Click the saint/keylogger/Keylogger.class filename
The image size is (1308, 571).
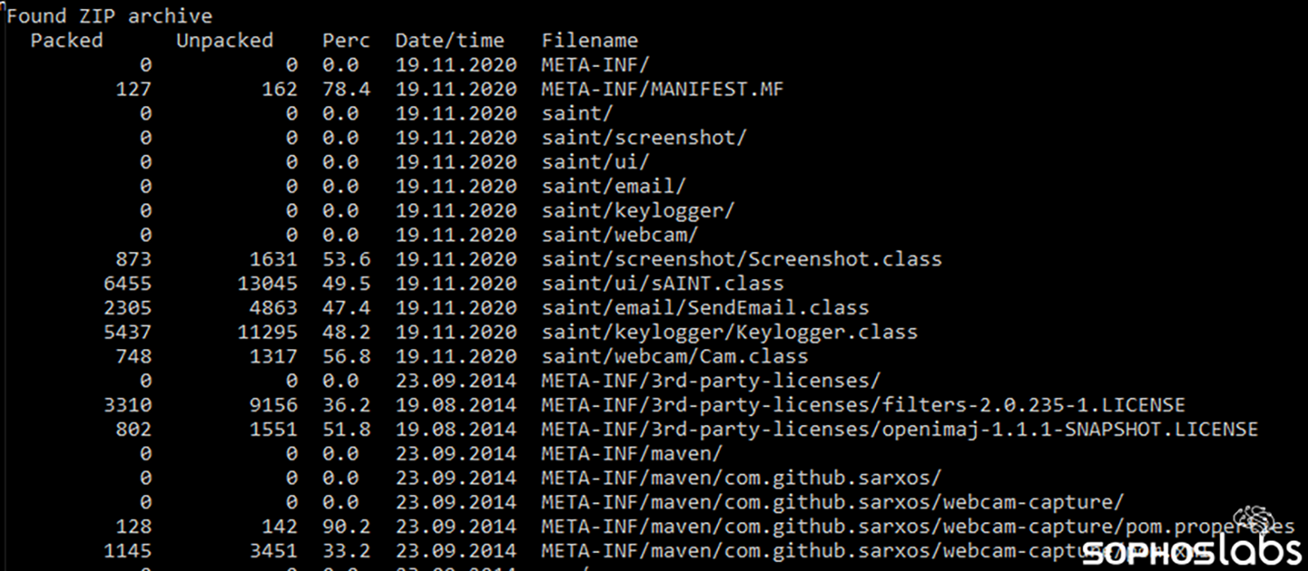pyautogui.click(x=729, y=333)
